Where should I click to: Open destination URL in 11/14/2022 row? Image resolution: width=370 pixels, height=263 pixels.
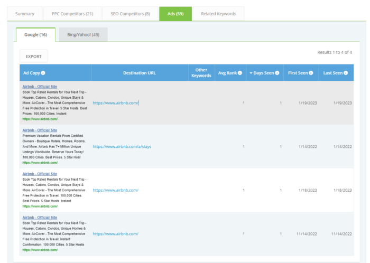click(x=115, y=233)
